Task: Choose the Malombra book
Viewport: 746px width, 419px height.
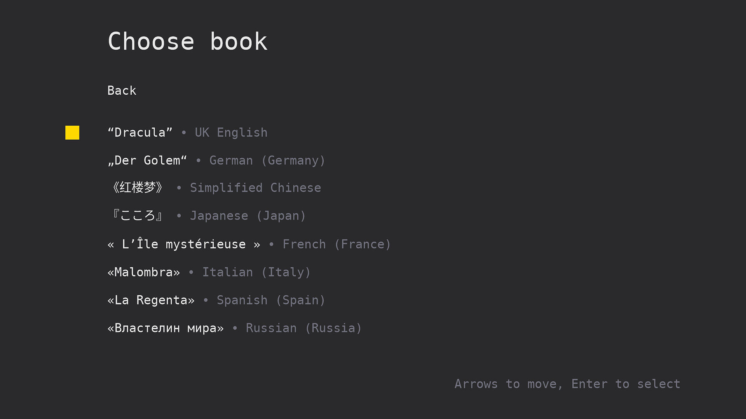Action: tap(143, 272)
